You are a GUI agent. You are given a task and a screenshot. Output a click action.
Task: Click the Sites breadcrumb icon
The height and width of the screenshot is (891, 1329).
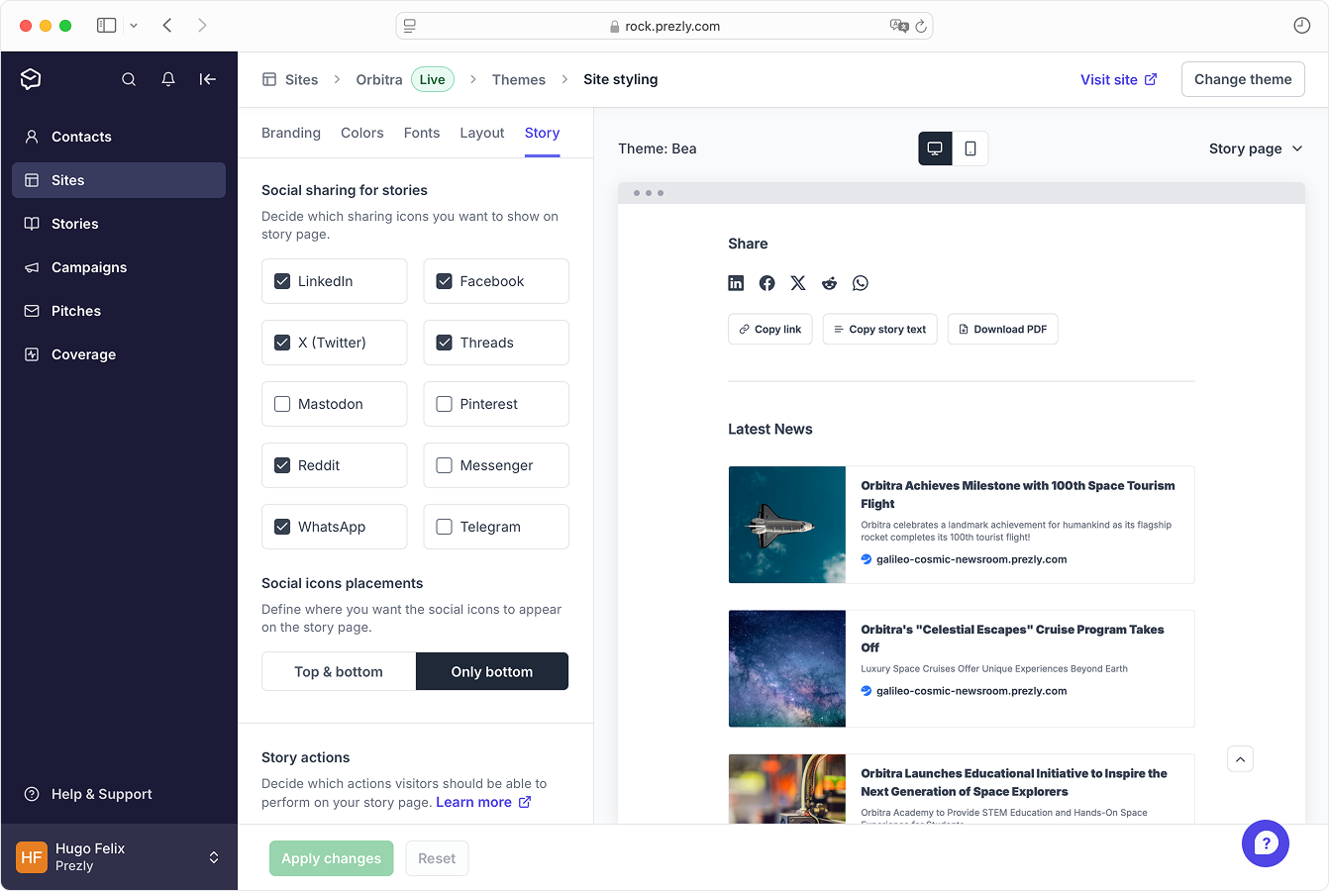269,79
